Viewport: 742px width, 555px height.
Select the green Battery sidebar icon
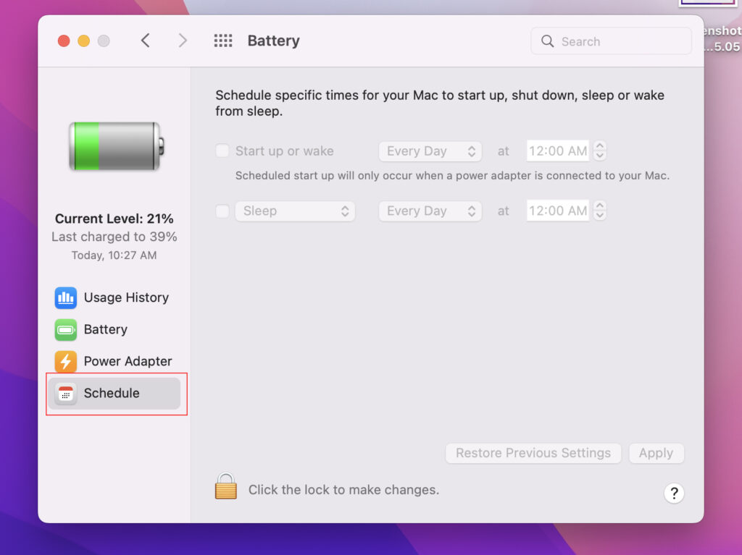click(x=65, y=329)
